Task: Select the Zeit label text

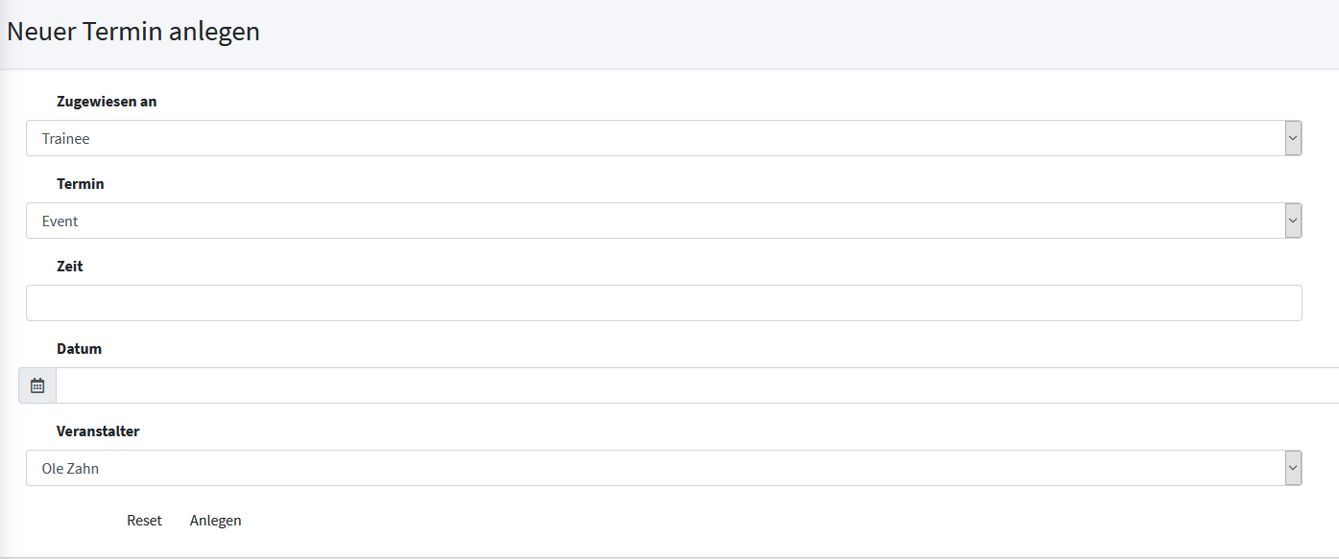Action: [x=70, y=267]
